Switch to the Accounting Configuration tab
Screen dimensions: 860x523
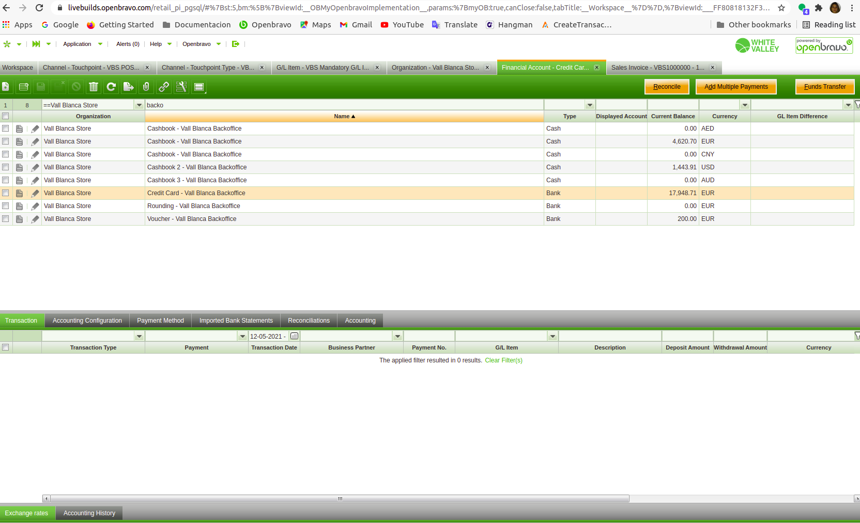tap(87, 321)
